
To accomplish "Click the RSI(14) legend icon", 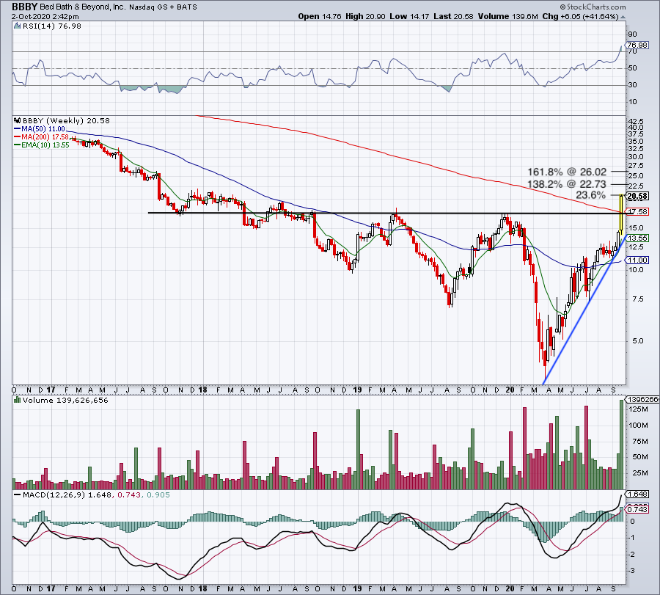I will [17, 26].
